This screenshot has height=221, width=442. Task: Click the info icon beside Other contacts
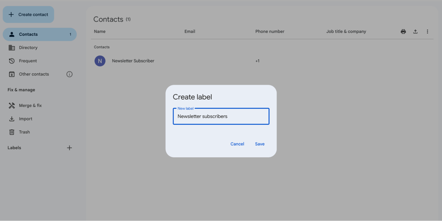(x=69, y=74)
